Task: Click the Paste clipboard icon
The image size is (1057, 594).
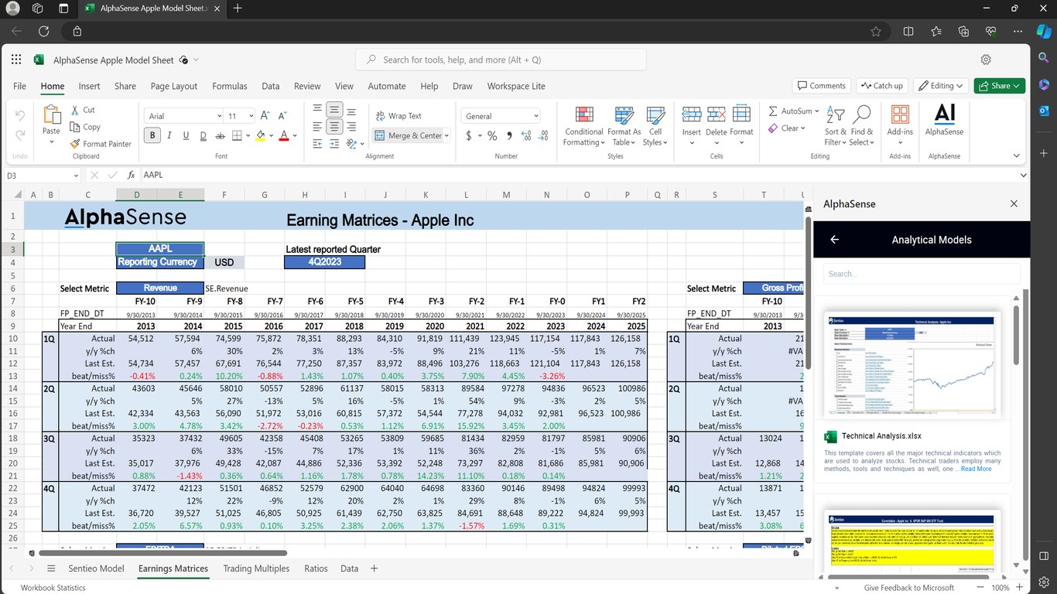Action: tap(52, 115)
